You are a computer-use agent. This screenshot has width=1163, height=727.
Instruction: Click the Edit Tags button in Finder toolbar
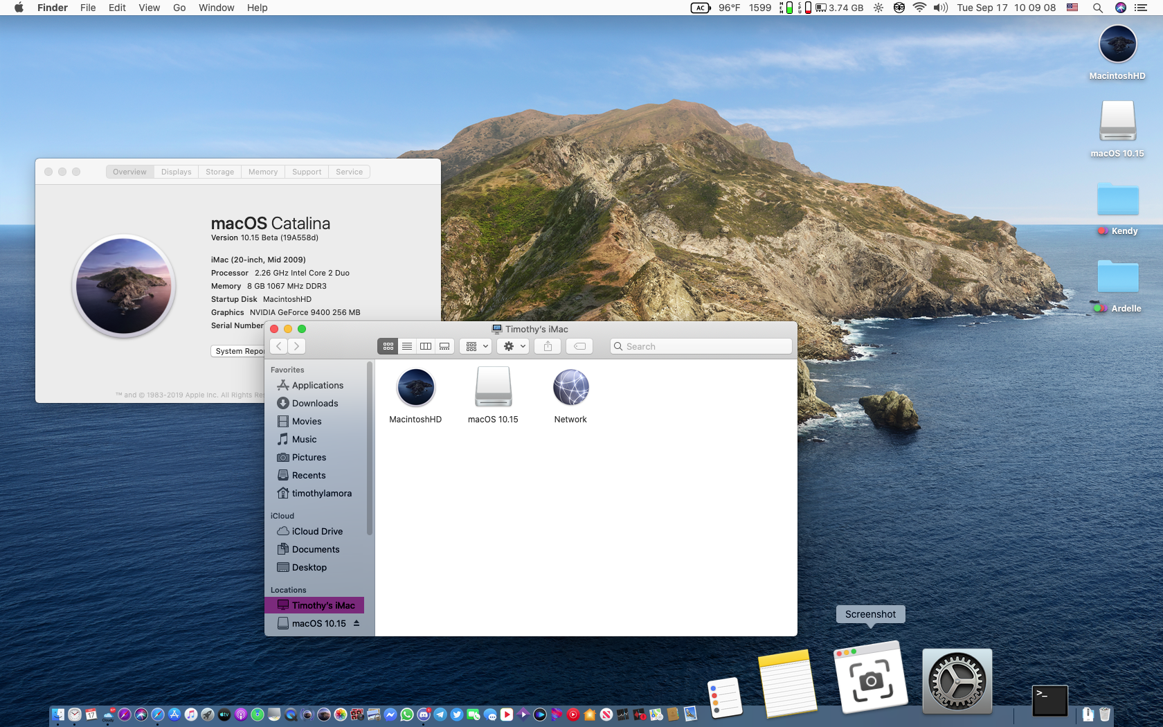point(579,346)
